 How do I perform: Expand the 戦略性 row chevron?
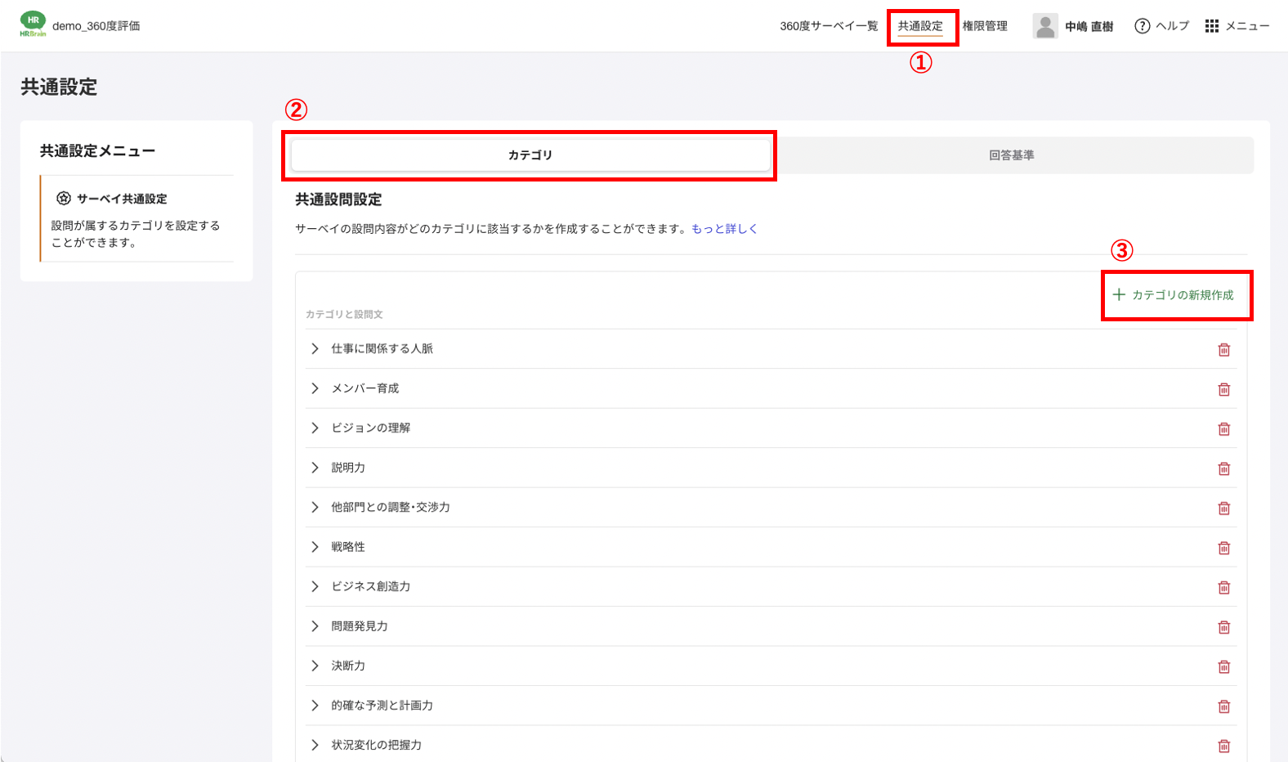coord(315,547)
